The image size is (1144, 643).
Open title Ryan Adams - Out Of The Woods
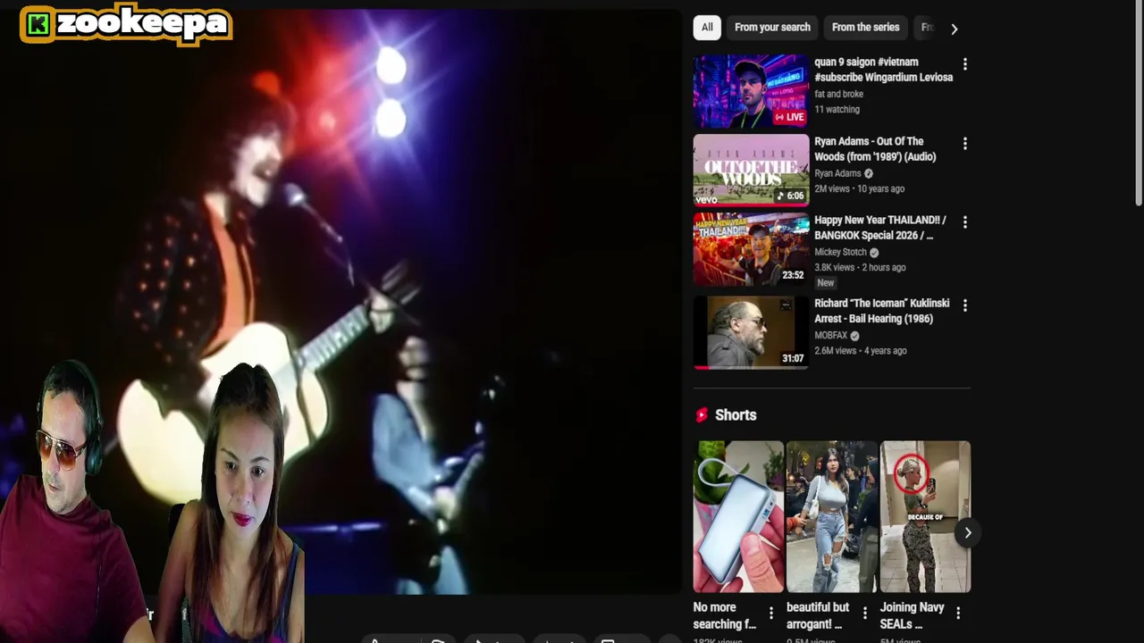click(875, 149)
